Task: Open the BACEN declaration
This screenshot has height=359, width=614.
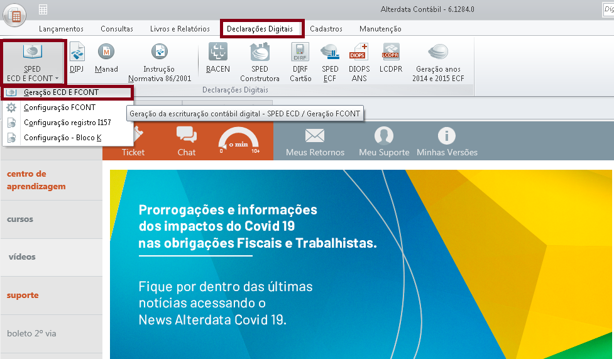Action: tap(217, 58)
